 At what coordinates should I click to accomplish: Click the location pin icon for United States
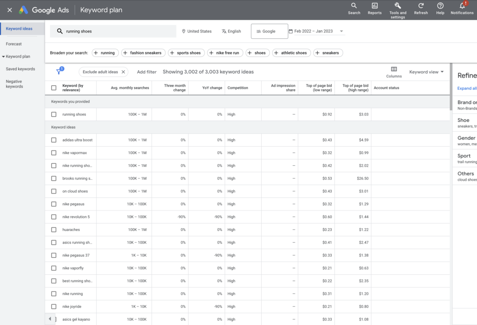(x=184, y=31)
